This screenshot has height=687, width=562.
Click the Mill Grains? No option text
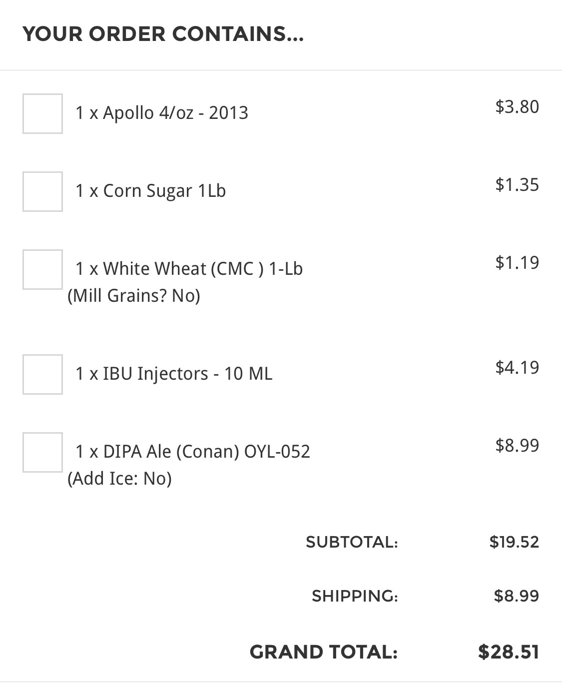click(x=134, y=296)
